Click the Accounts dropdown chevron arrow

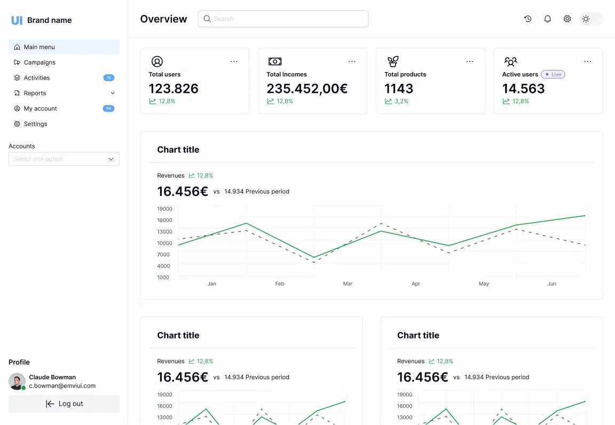coord(111,159)
